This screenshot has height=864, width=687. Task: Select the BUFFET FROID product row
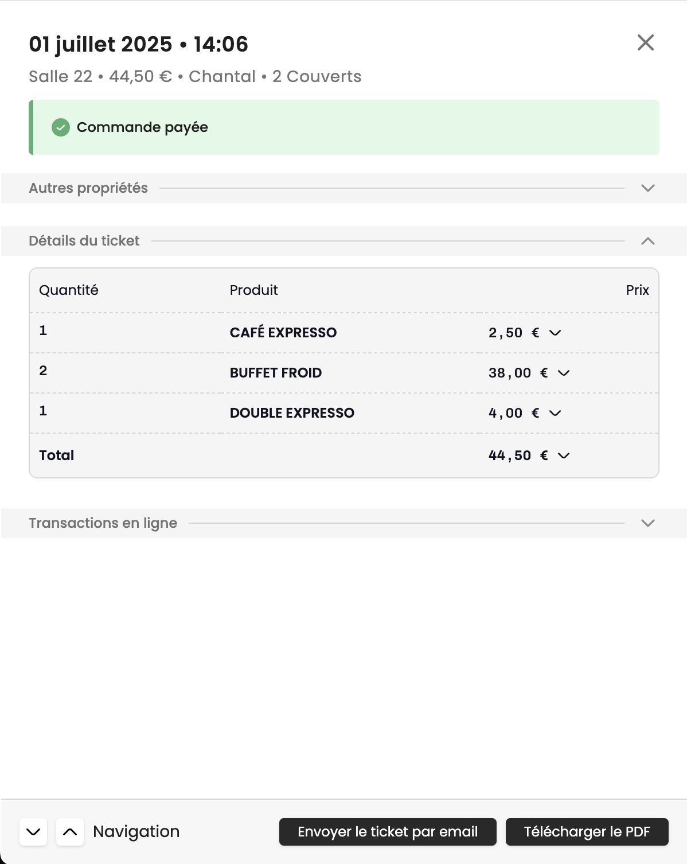click(x=276, y=373)
